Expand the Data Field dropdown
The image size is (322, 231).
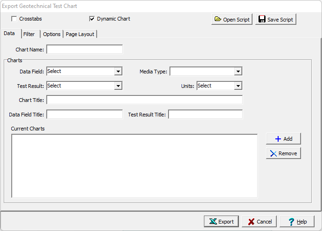pos(118,72)
